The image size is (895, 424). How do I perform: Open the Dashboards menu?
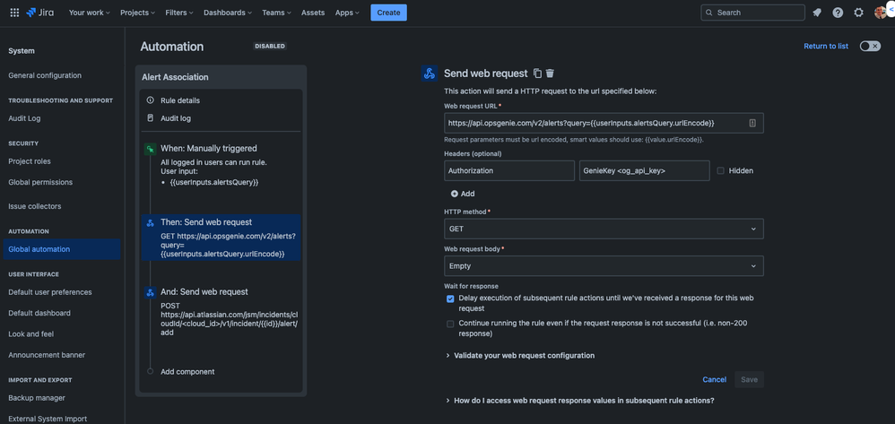[228, 13]
